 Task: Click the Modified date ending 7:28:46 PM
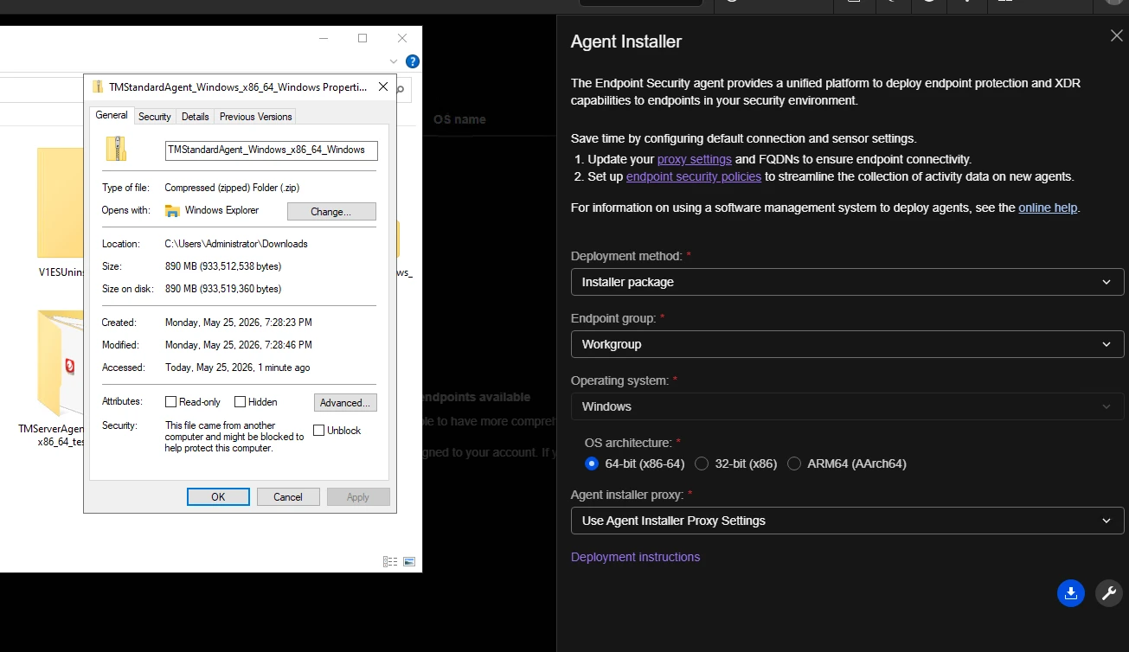239,345
